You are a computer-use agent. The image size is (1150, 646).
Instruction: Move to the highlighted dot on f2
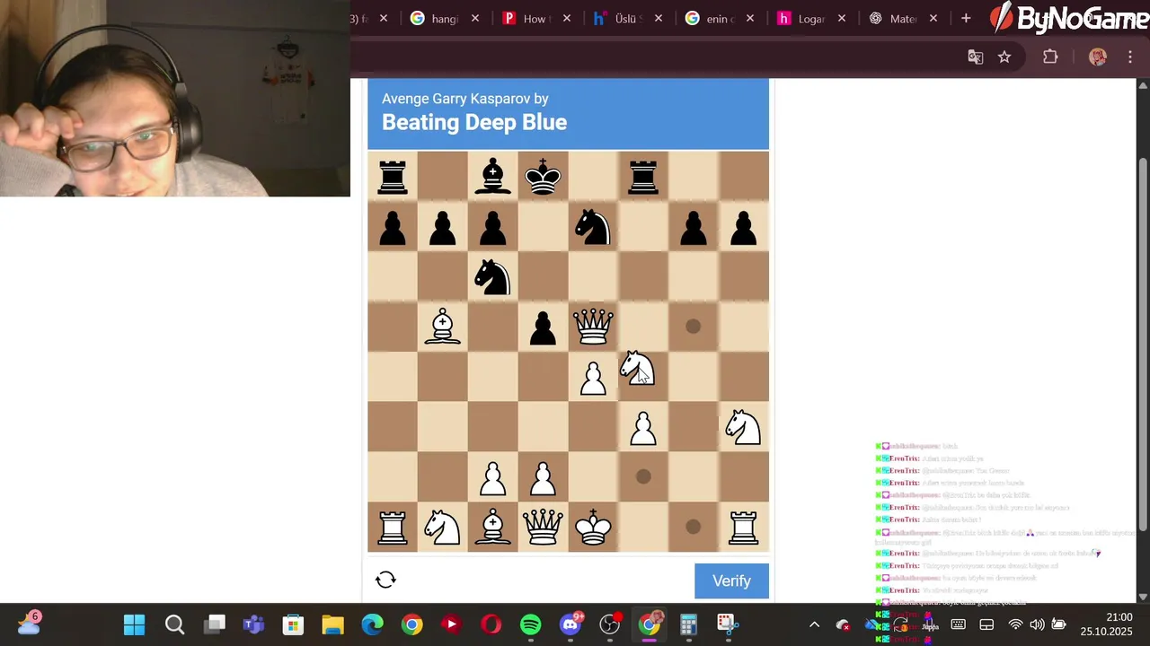pos(643,476)
